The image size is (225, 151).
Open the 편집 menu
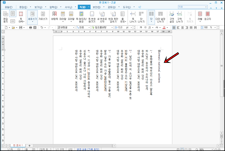(x=23, y=7)
